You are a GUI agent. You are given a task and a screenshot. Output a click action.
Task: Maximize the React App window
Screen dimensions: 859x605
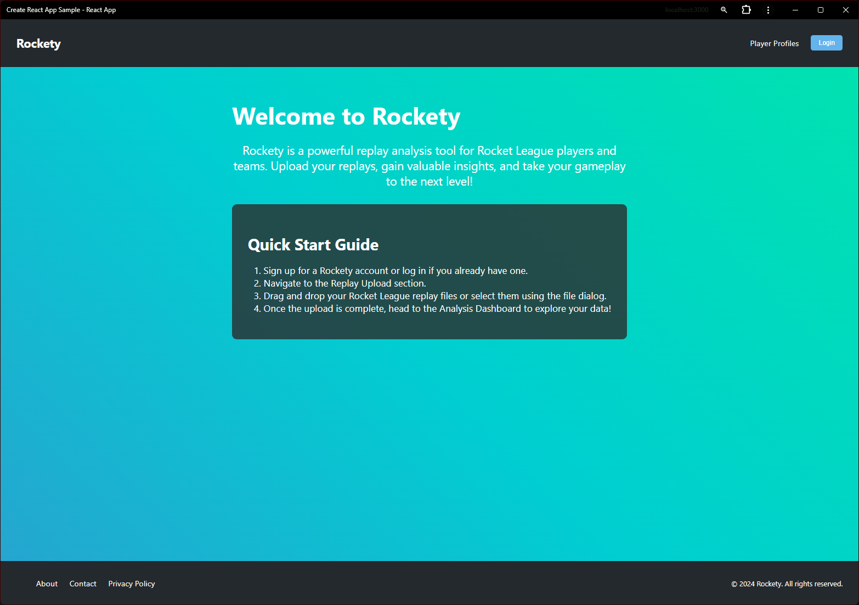coord(821,10)
